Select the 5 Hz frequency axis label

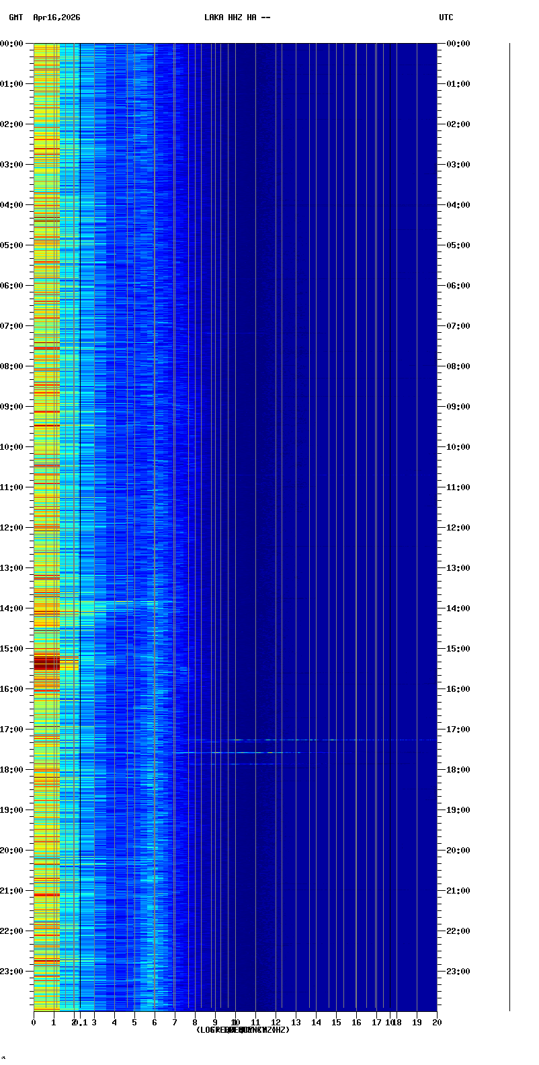tap(134, 1023)
